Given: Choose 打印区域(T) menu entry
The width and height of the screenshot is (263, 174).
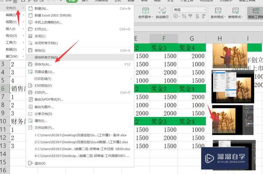Looking at the screenshot, I should (x=80, y=79).
